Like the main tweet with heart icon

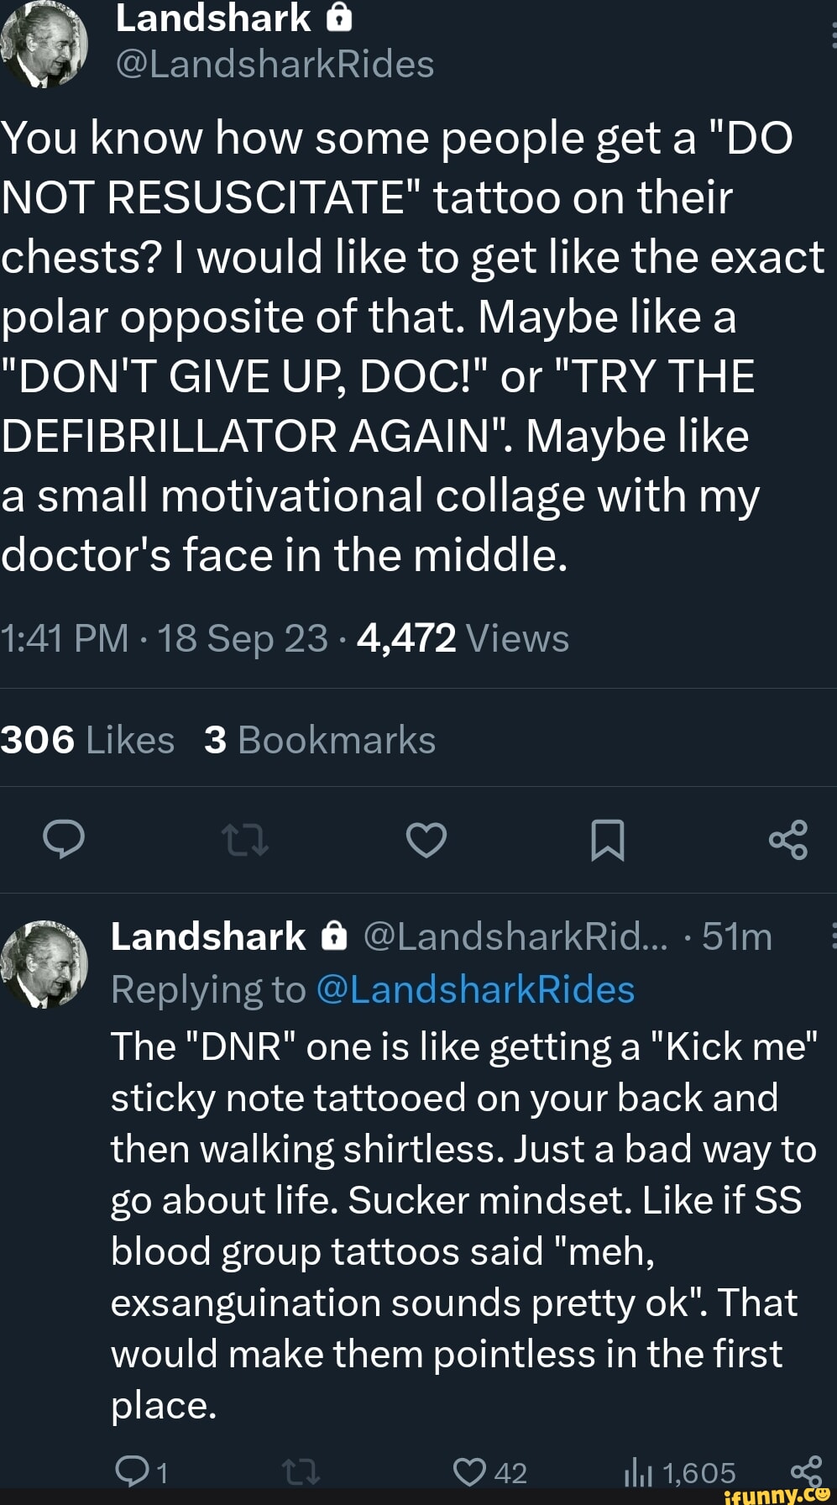[x=426, y=839]
